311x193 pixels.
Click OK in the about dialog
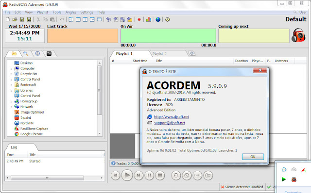[x=253, y=157]
